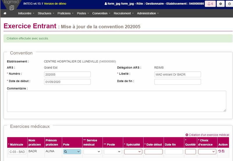Screen dimensions: 233x161
Task: Click the exercise Date fin table field
Action: point(174,151)
